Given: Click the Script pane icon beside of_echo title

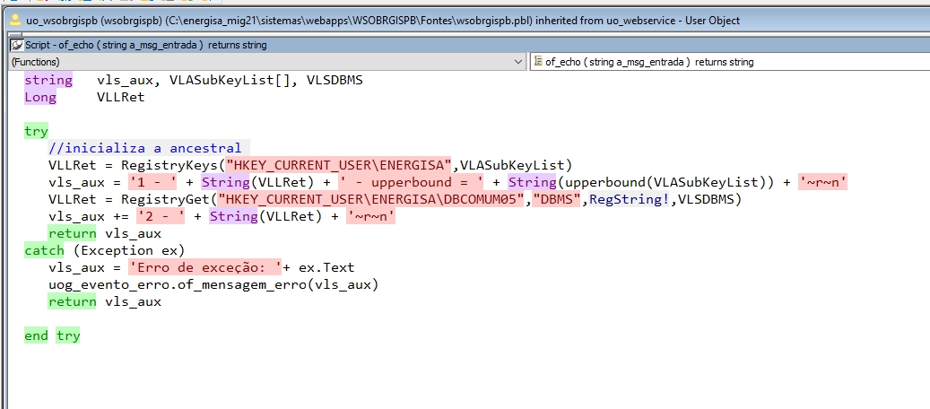Looking at the screenshot, I should tap(16, 44).
